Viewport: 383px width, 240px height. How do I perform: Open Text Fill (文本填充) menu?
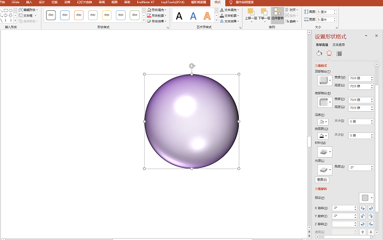[229, 10]
